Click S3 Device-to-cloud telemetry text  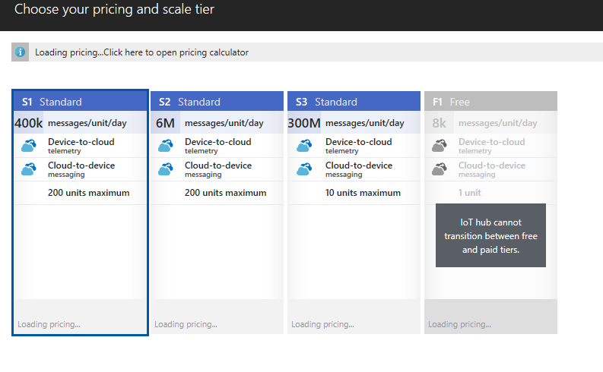click(x=359, y=146)
